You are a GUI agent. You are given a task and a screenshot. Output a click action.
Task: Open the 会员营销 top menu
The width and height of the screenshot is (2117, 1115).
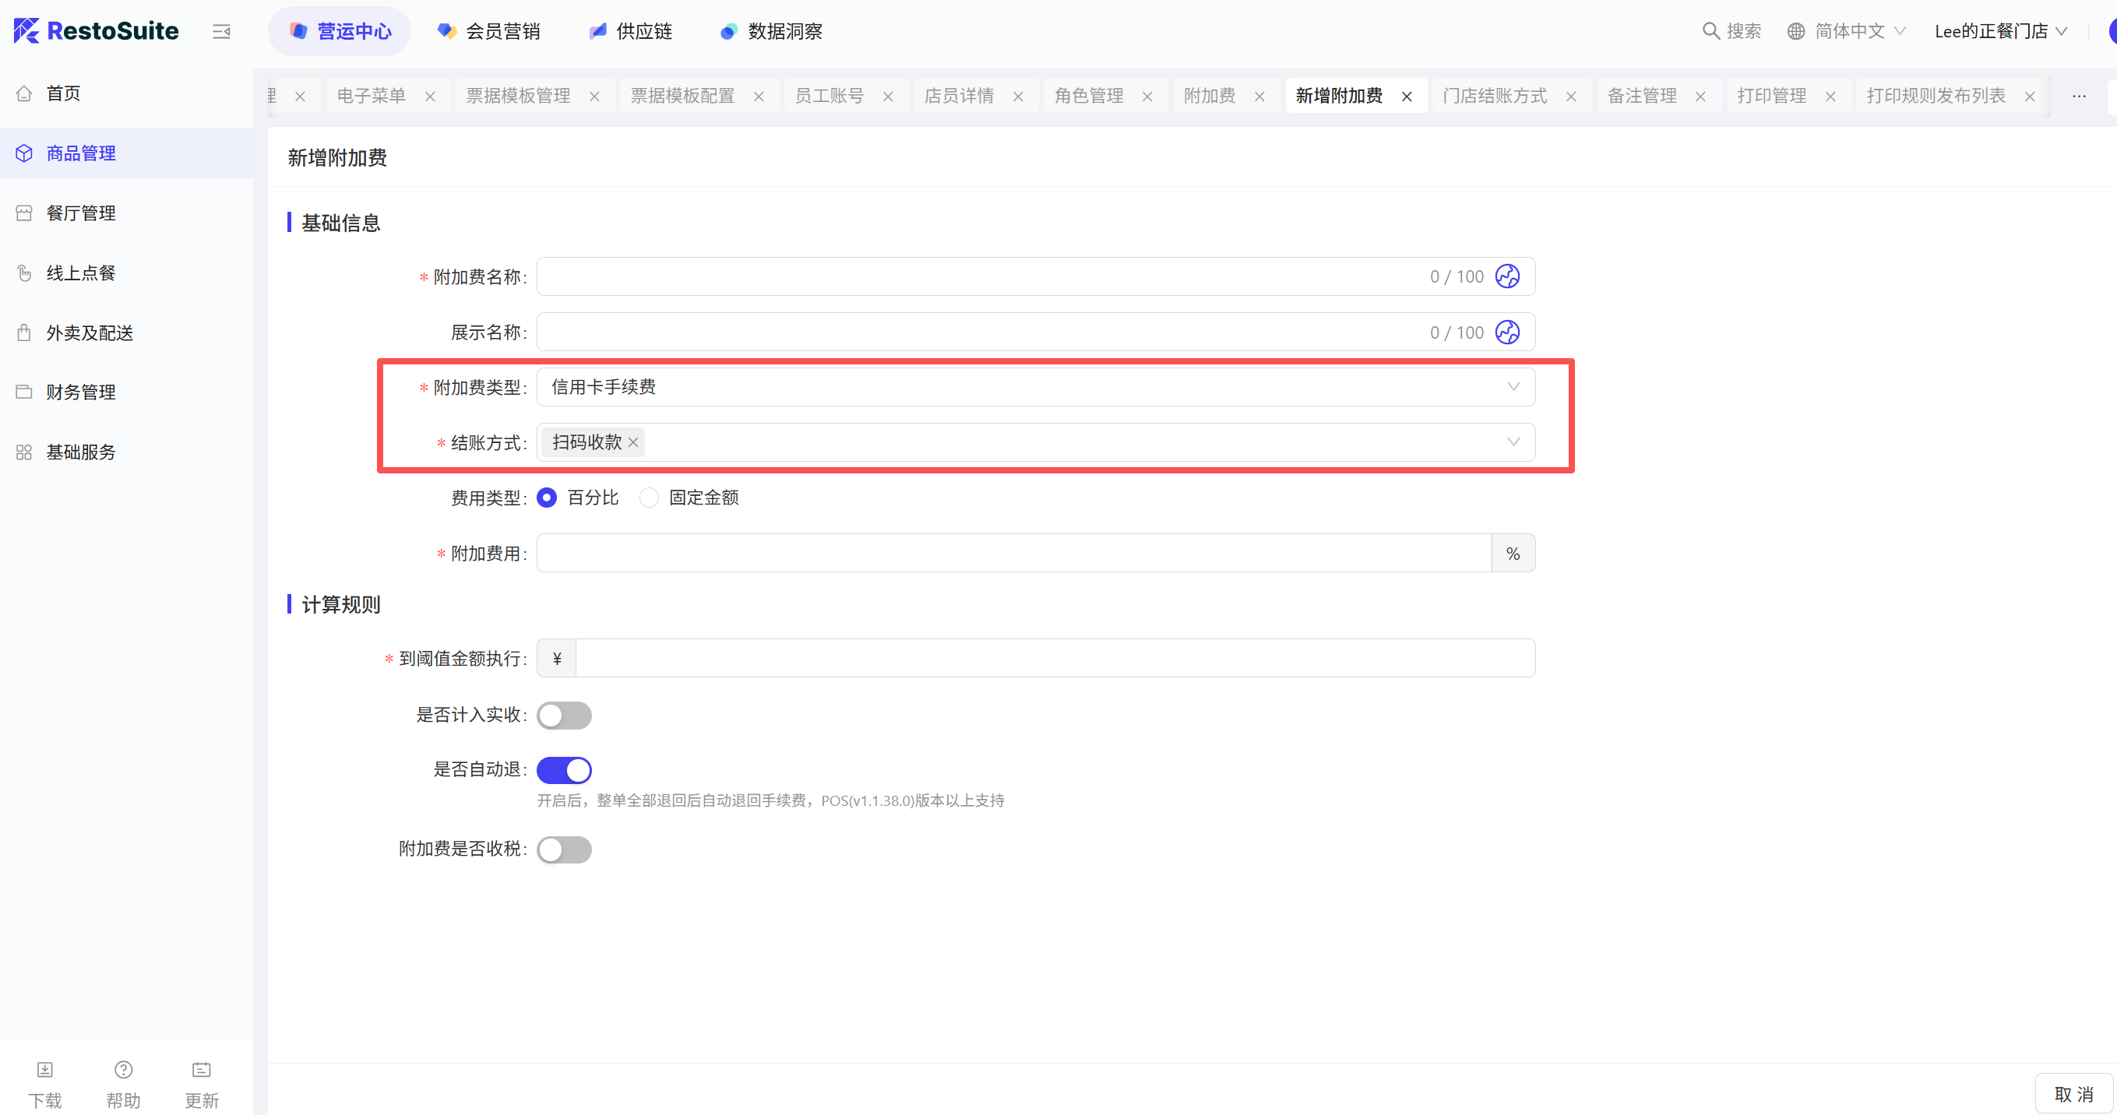(x=490, y=31)
